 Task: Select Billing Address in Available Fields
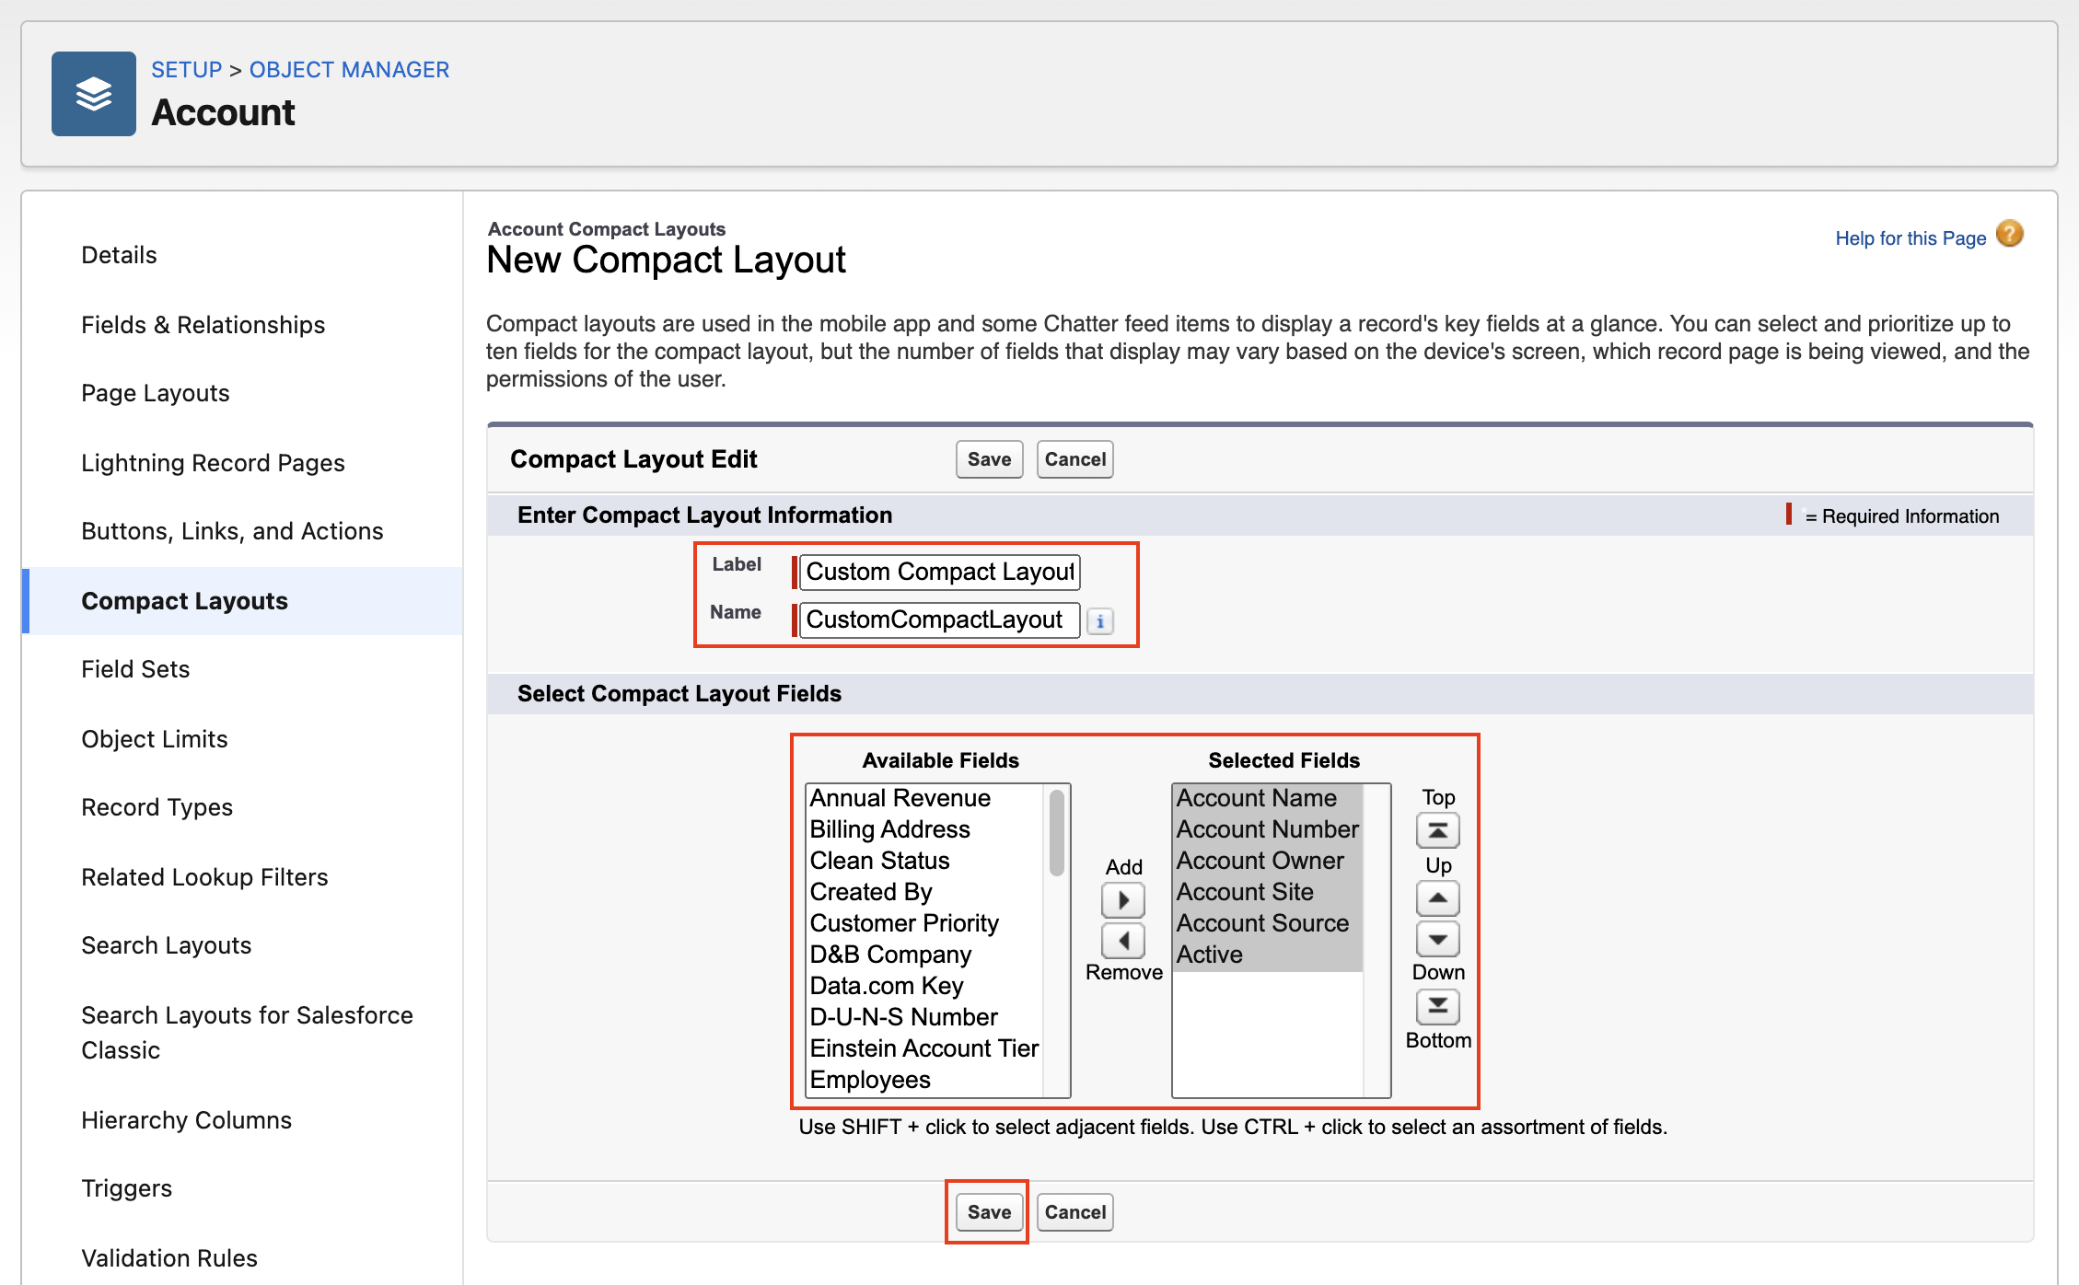[889, 829]
